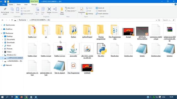Select the Result.class file
The height and width of the screenshot is (99, 177).
(x=115, y=50)
